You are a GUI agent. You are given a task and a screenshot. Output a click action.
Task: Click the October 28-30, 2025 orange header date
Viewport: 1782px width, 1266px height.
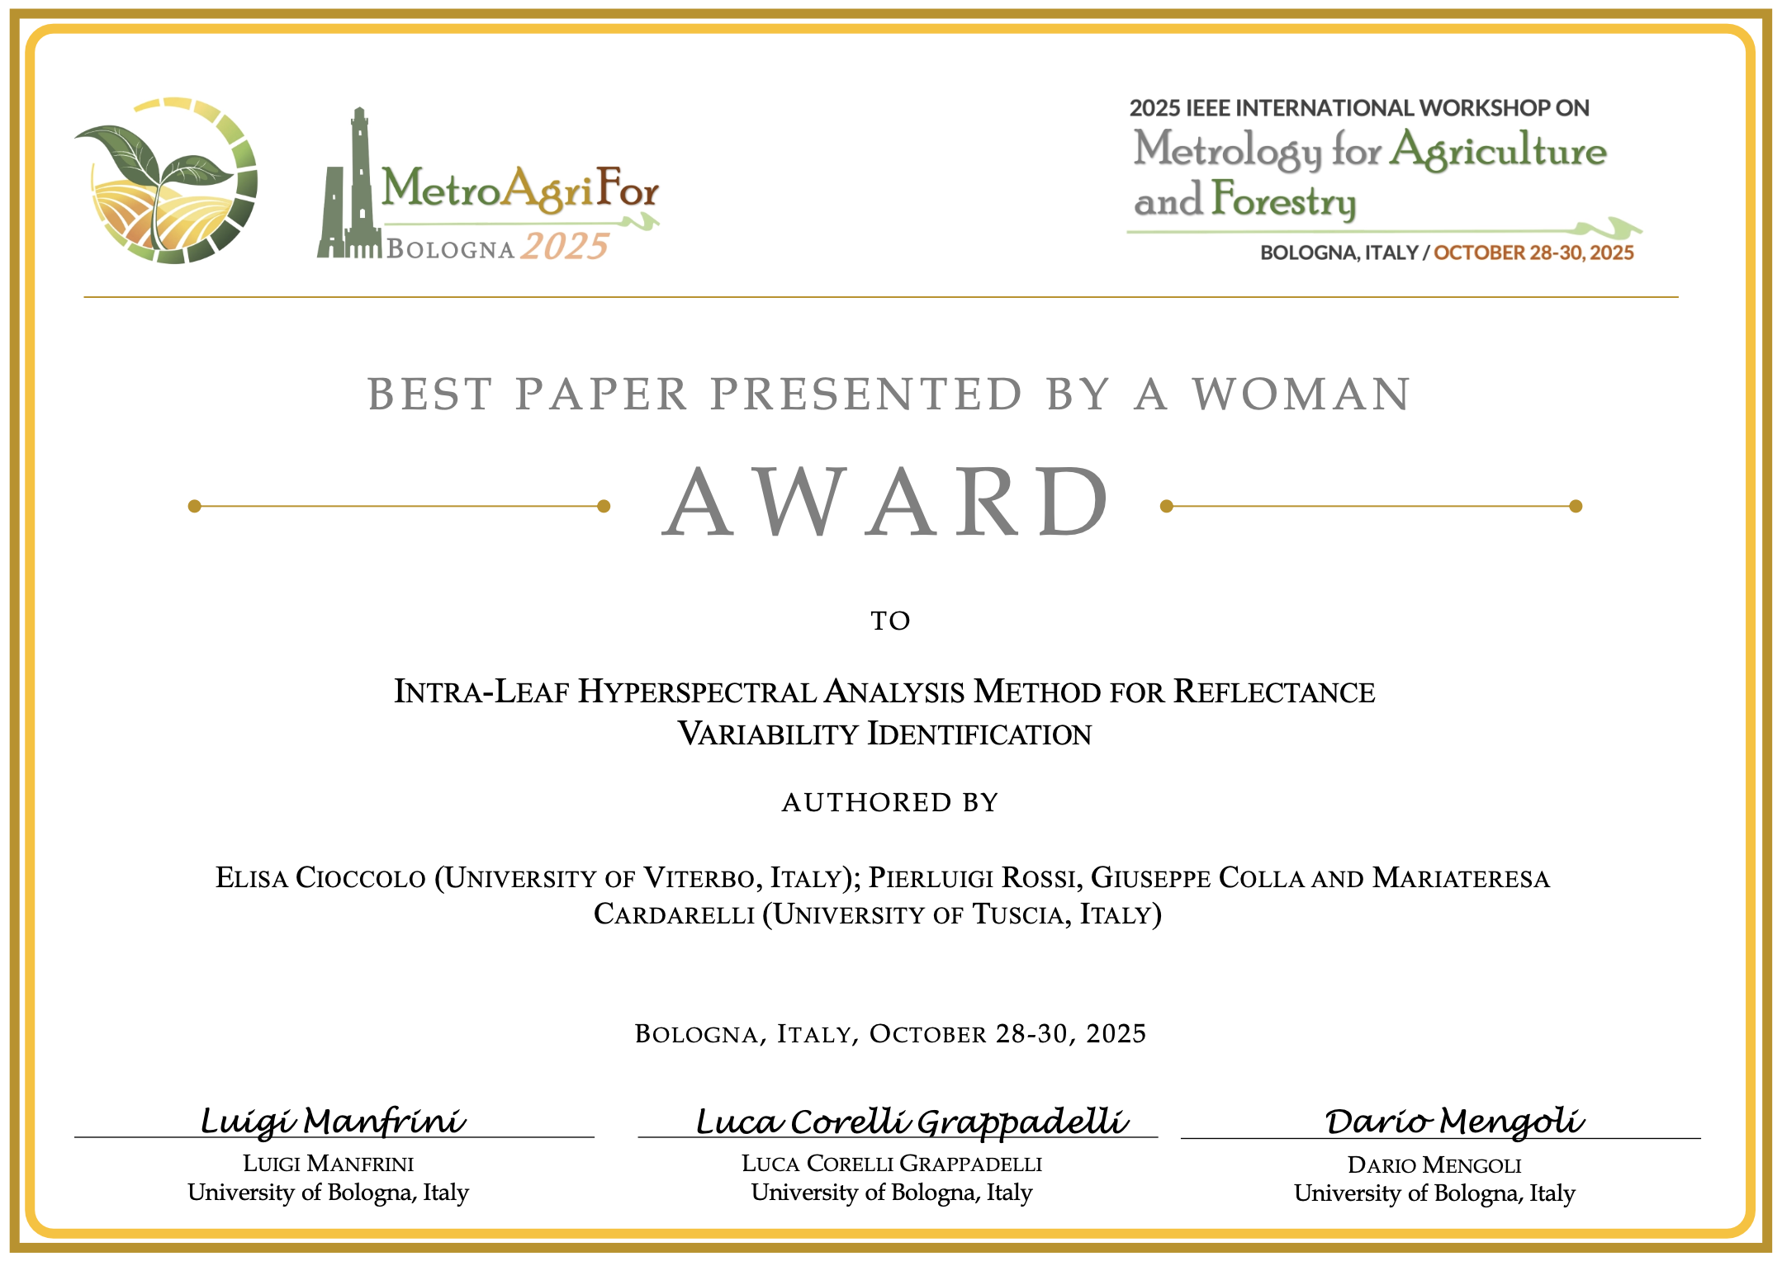tap(1533, 253)
